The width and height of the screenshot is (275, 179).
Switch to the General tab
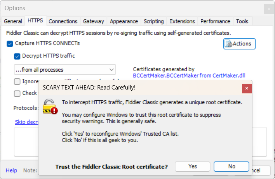point(13,21)
